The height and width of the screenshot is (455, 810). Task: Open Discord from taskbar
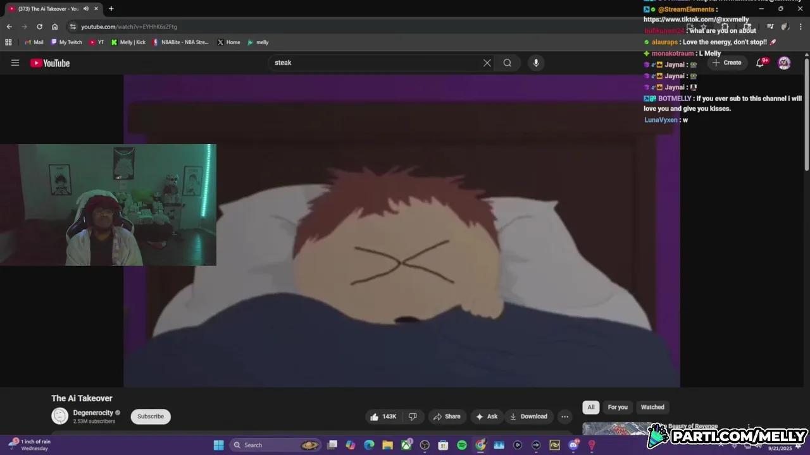573,445
